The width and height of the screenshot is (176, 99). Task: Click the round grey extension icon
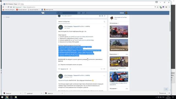166,7
